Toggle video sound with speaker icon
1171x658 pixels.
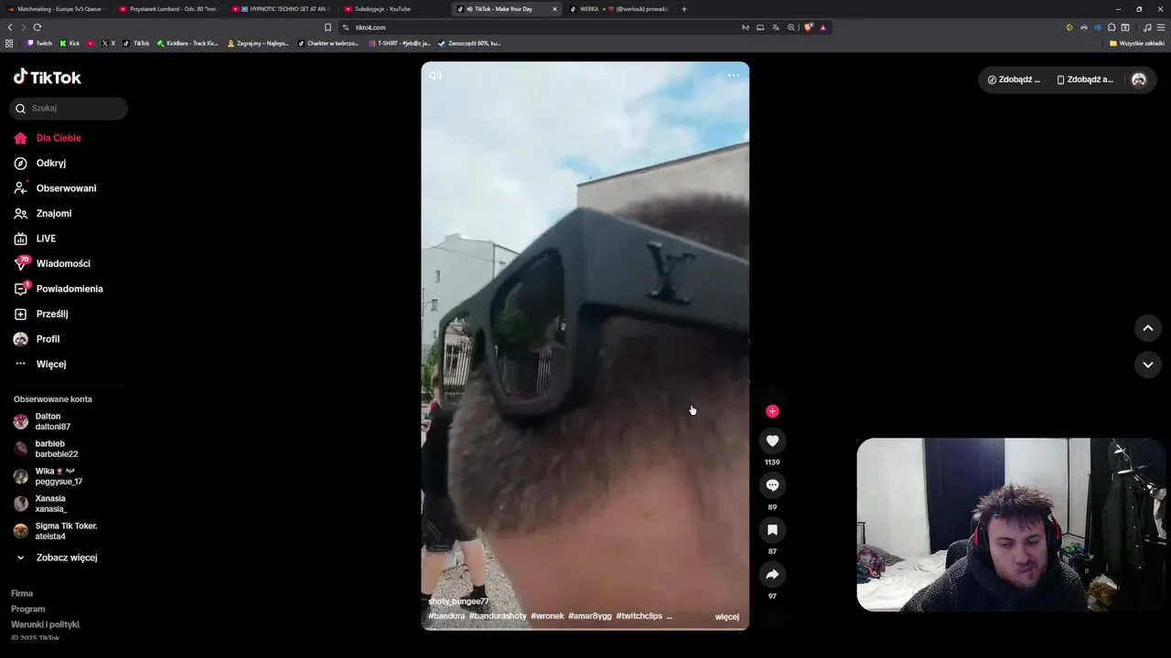(x=435, y=75)
